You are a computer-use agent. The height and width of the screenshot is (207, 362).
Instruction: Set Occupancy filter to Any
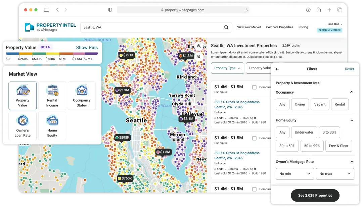coord(282,104)
